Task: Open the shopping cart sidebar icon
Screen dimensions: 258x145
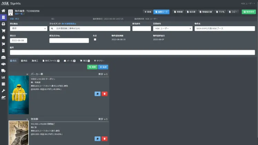Action: tap(3, 31)
